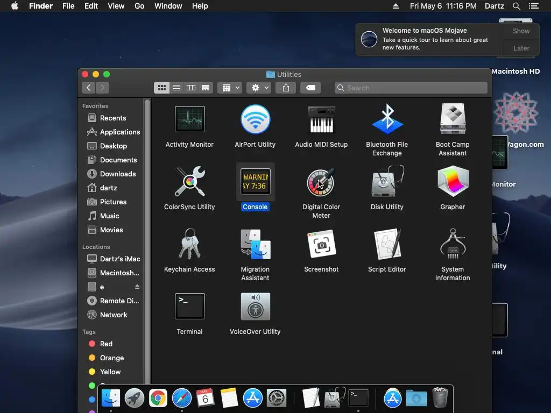Open the View menu
Screen dimensions: 551x413
pos(116,6)
